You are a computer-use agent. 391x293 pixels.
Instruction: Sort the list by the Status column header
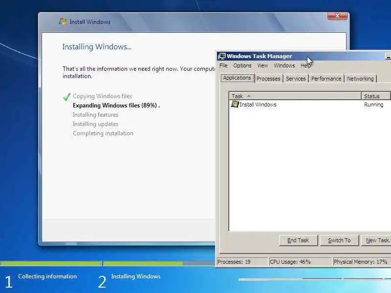tap(376, 96)
